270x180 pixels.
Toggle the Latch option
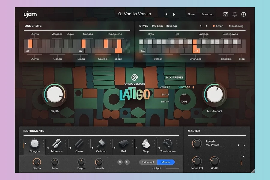pyautogui.click(x=218, y=26)
